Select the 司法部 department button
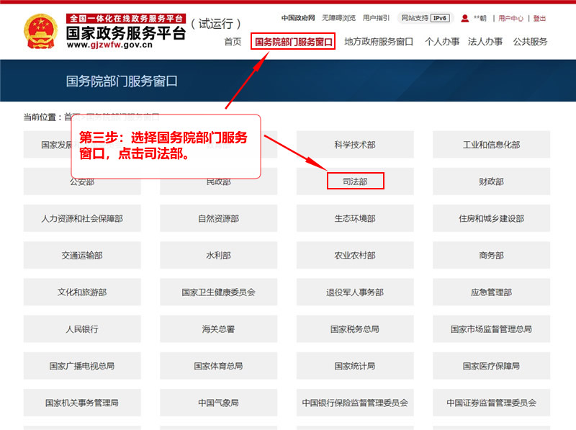The image size is (576, 430). (x=355, y=182)
